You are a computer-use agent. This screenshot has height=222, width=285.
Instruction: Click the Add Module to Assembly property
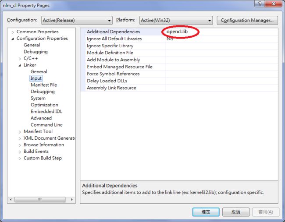point(114,60)
